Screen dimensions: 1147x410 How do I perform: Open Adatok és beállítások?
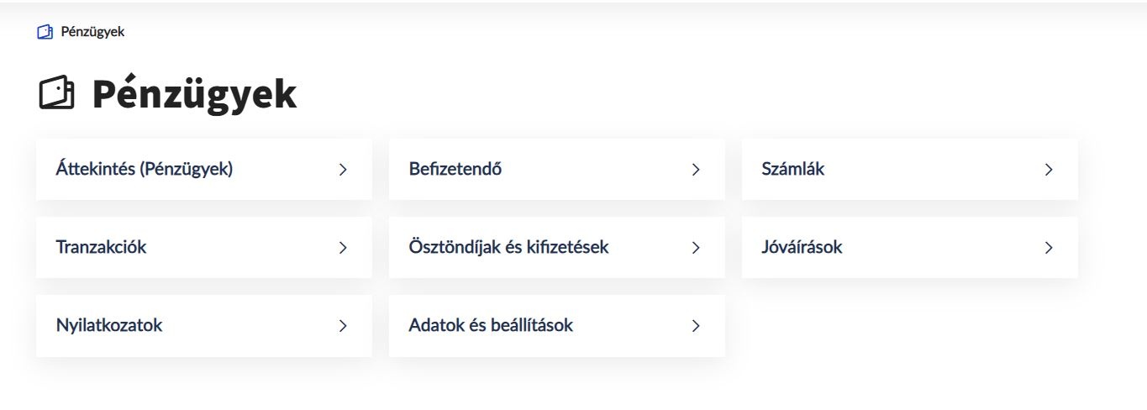491,325
